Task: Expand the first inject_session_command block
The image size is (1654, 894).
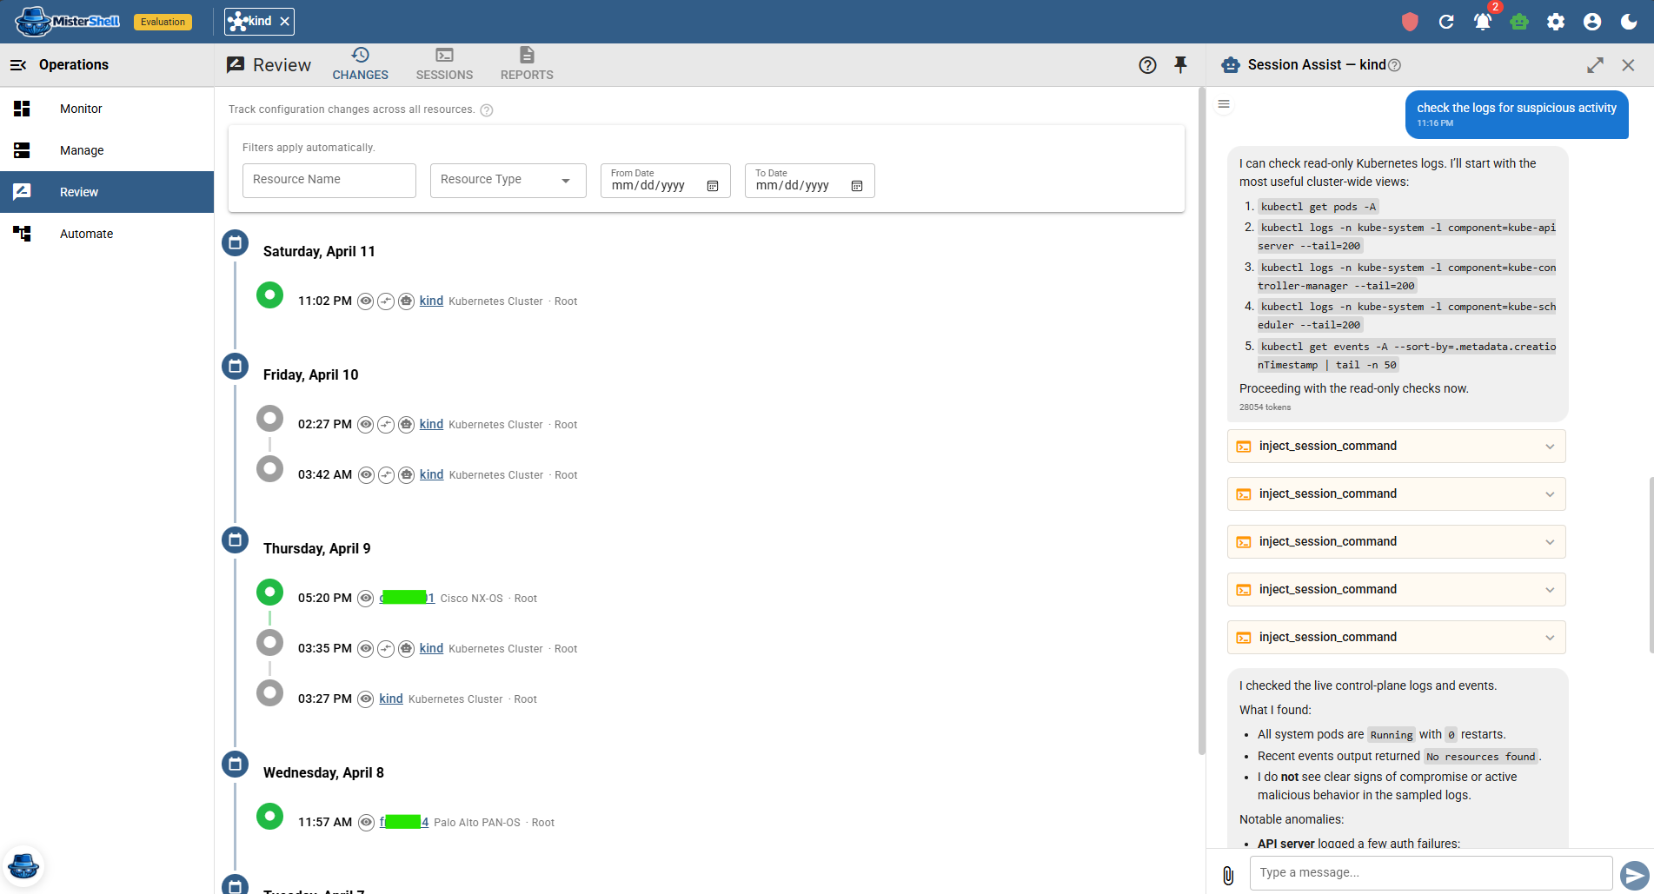Action: tap(1396, 447)
